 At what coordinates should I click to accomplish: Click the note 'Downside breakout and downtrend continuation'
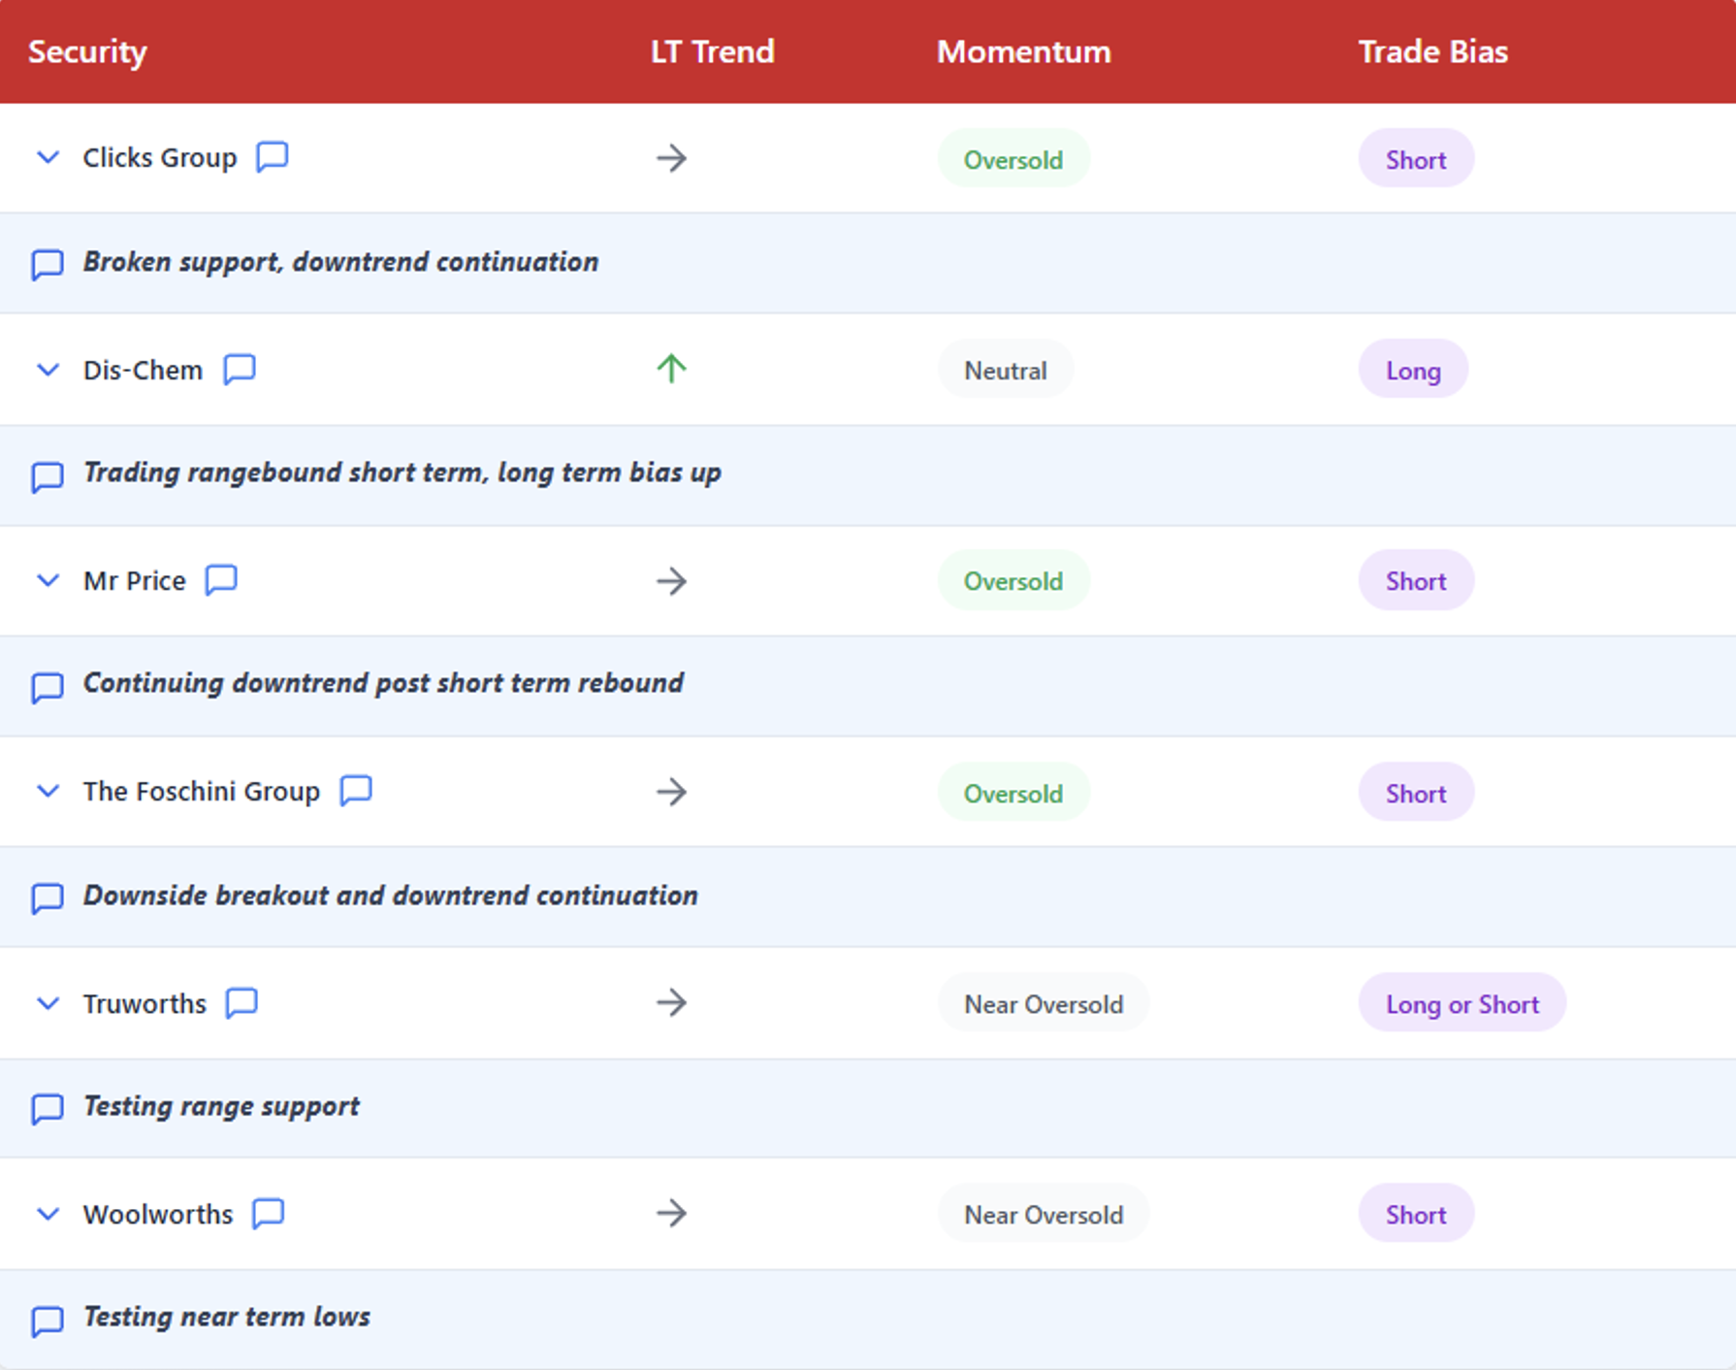click(x=390, y=895)
